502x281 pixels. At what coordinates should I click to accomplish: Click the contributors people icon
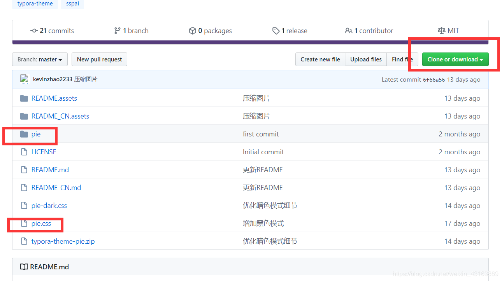coord(349,31)
